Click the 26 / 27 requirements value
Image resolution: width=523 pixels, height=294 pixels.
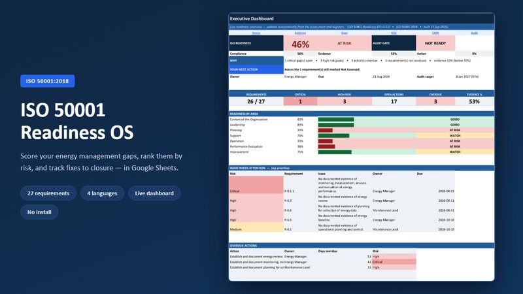pos(256,102)
